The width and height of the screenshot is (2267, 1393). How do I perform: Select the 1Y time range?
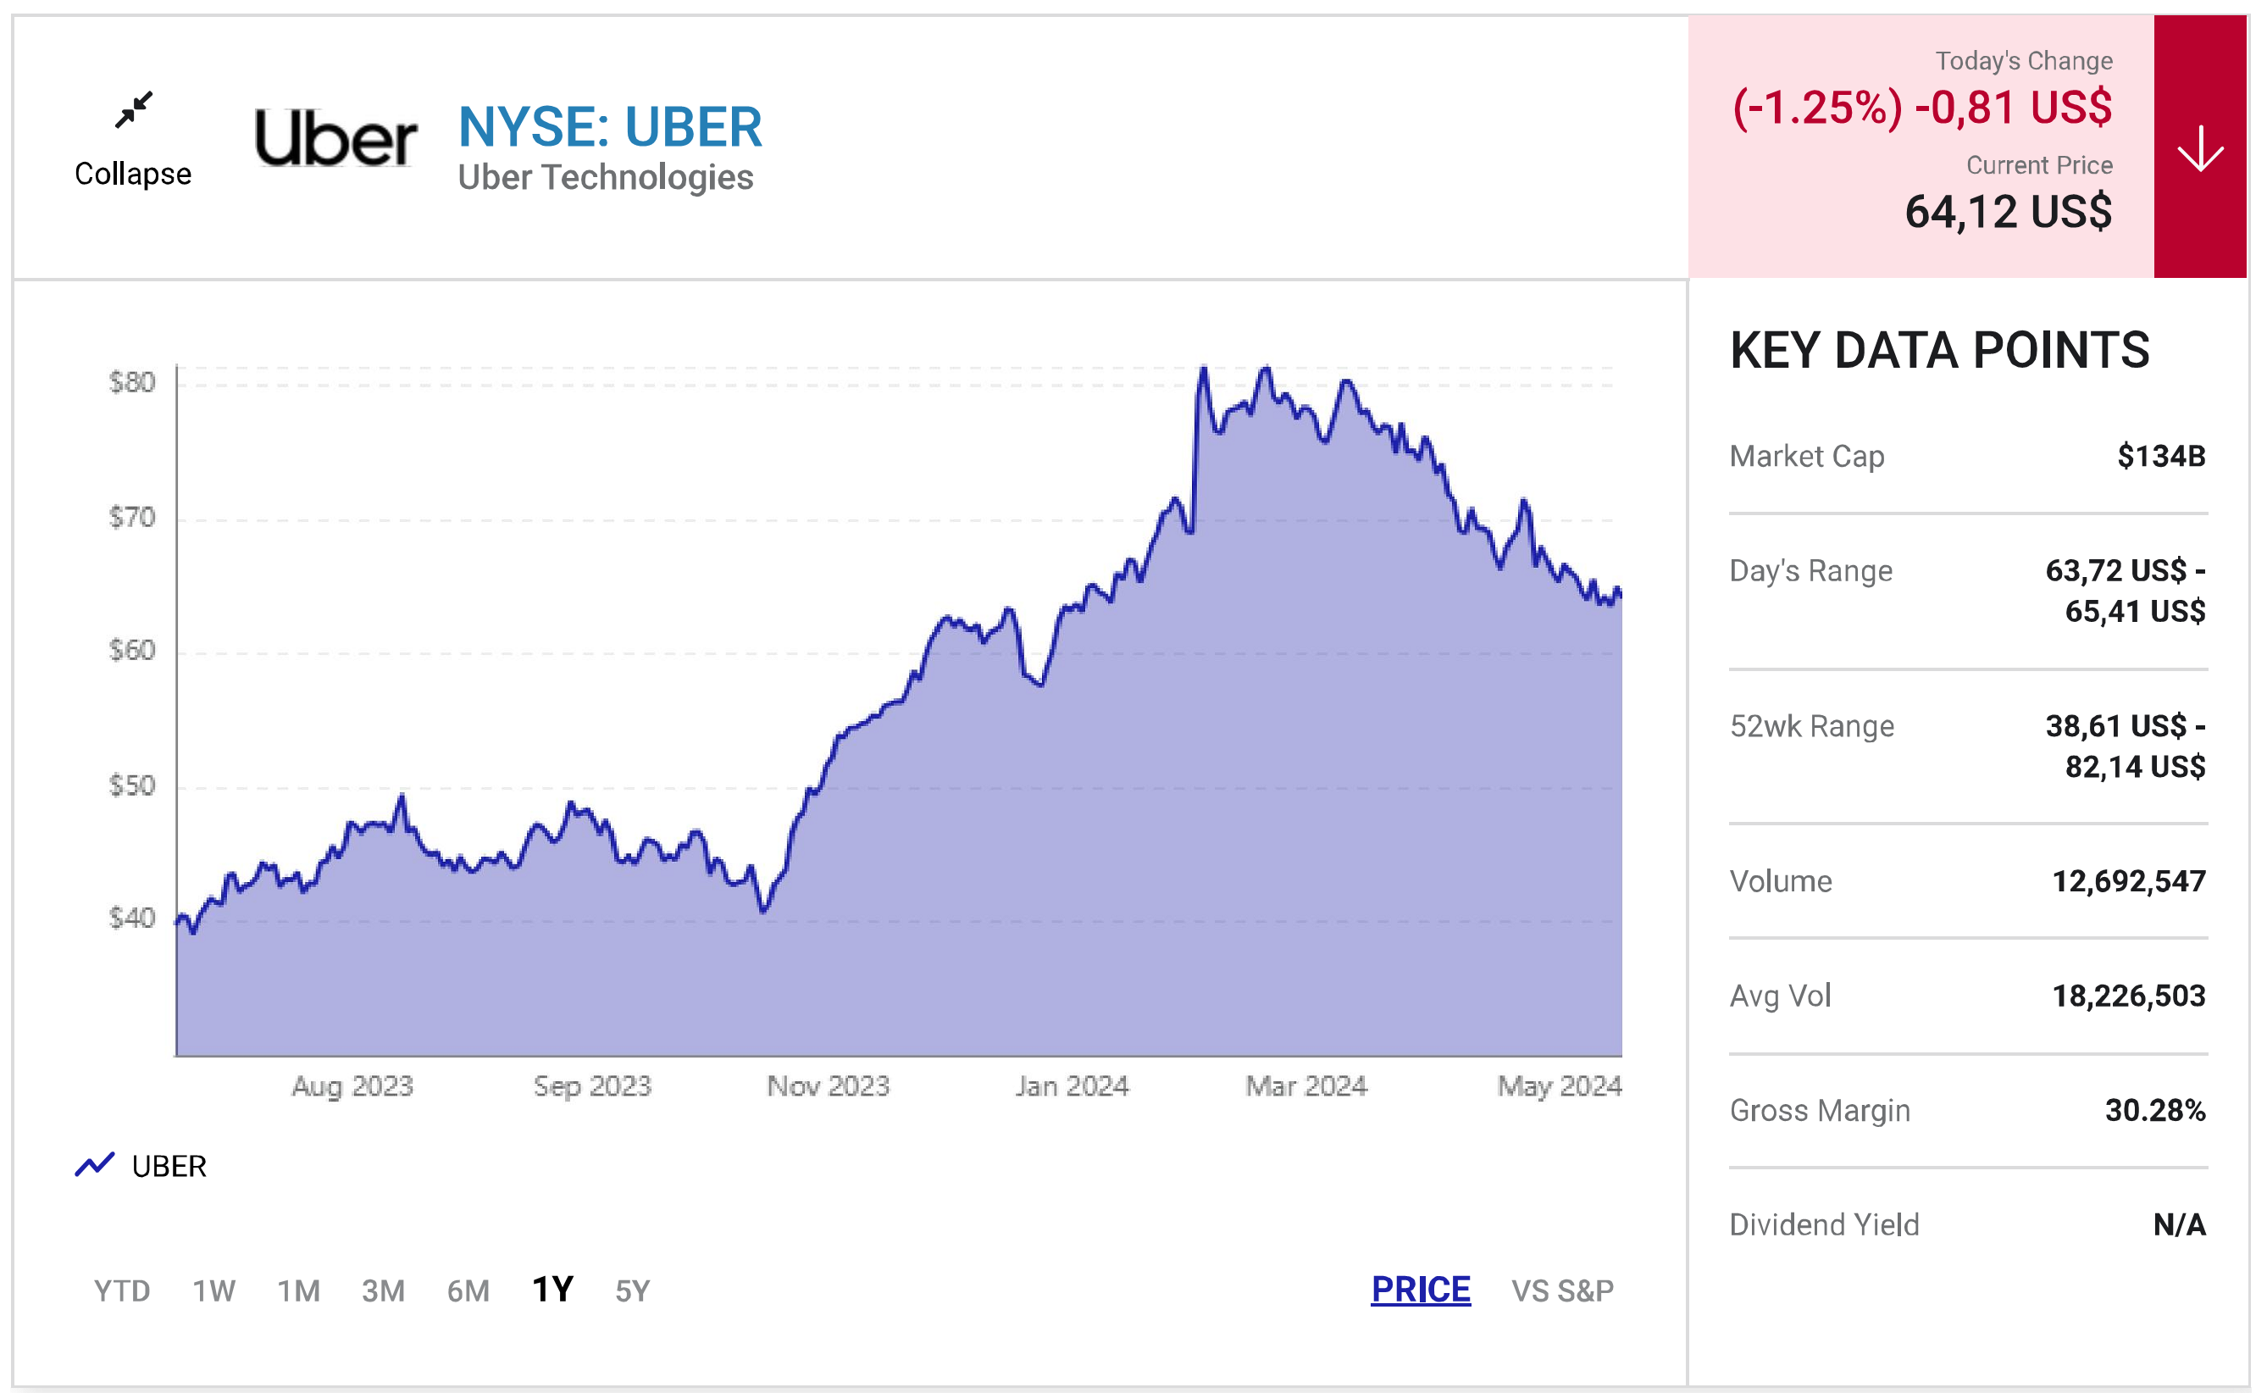(x=552, y=1290)
